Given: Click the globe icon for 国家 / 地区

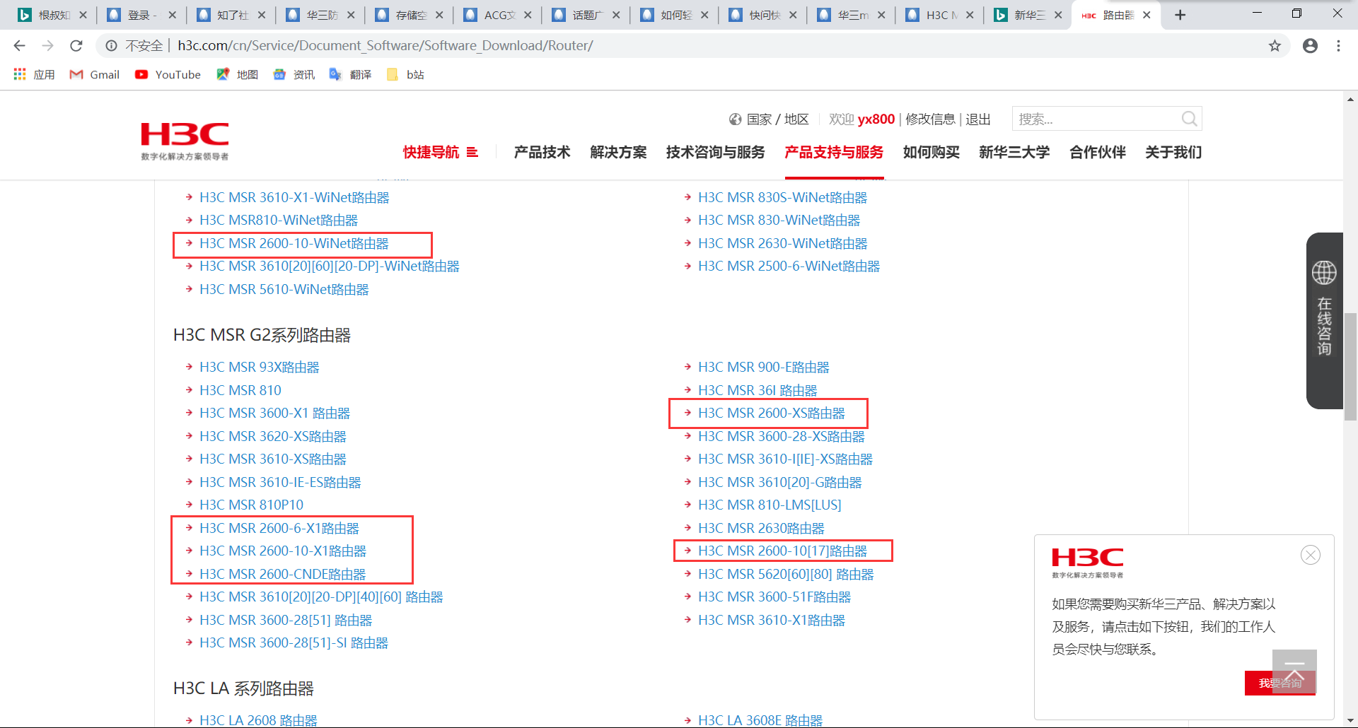Looking at the screenshot, I should pos(736,119).
